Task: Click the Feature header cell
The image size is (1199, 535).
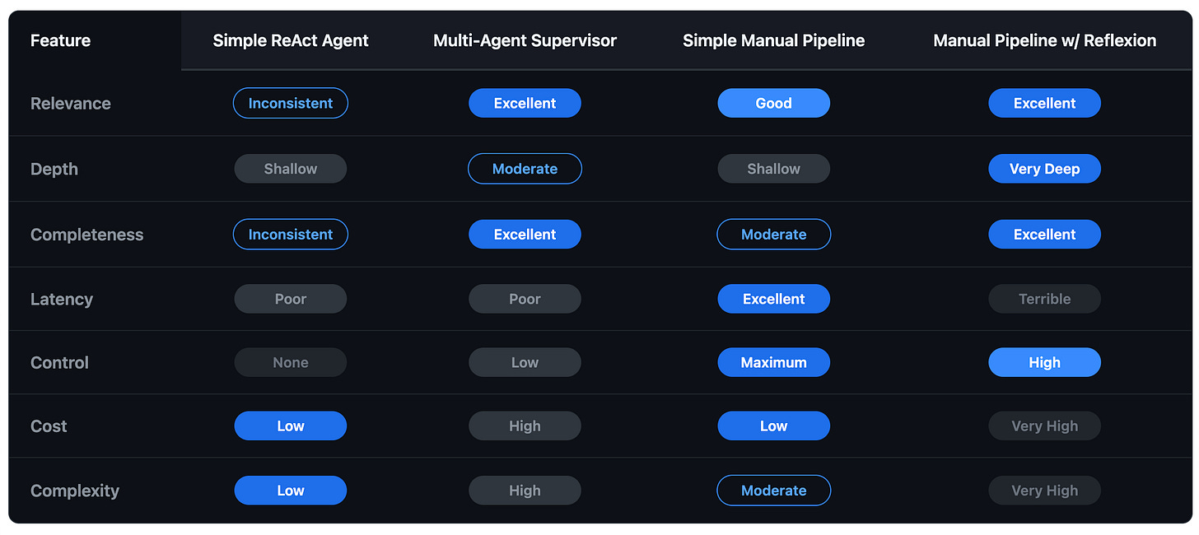Action: pyautogui.click(x=60, y=40)
